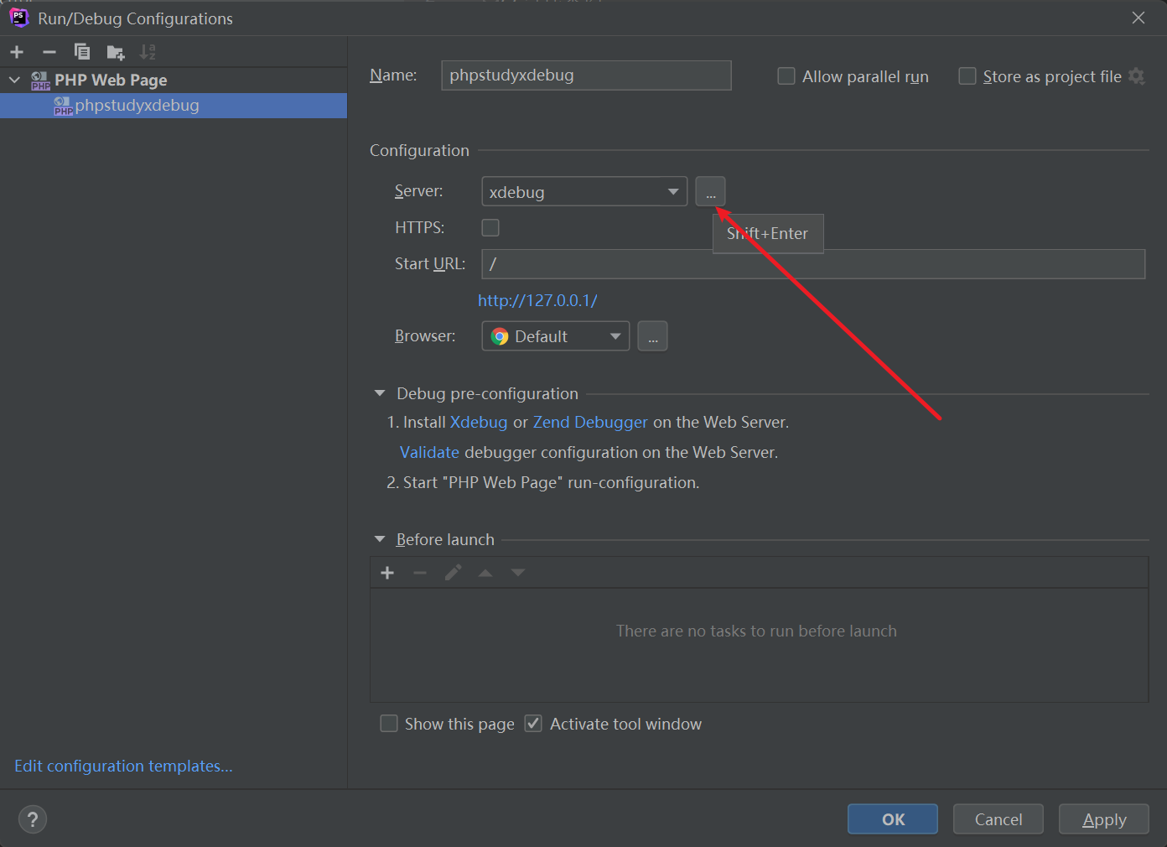Image resolution: width=1167 pixels, height=847 pixels.
Task: Open http://127.0.0.1/ URL link
Action: (x=537, y=300)
